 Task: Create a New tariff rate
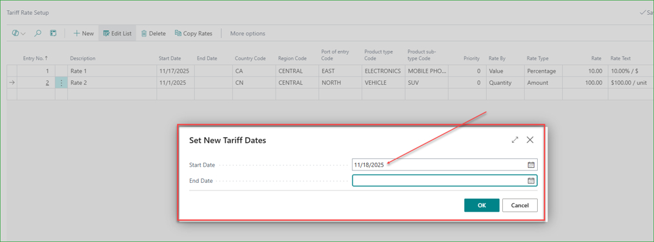pyautogui.click(x=83, y=33)
